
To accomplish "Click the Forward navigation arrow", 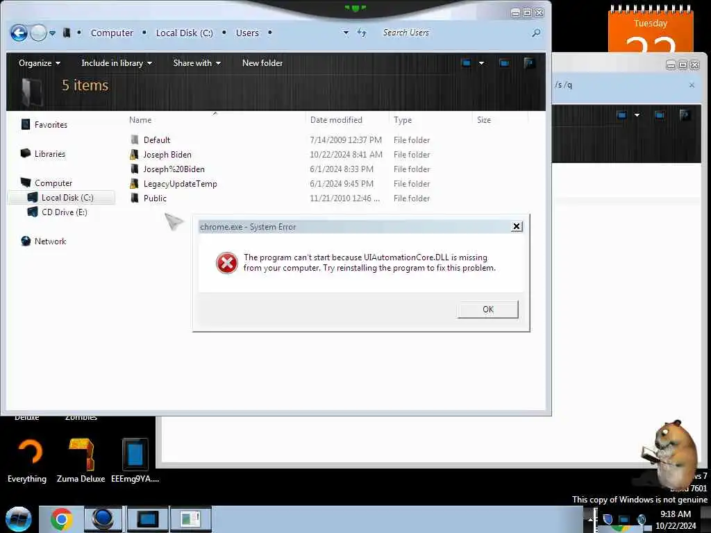I will point(39,33).
